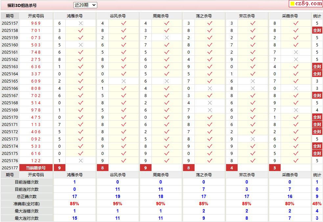Click the 目前连错次数 row label
Image resolution: width=323 pixels, height=222 pixels.
point(27,182)
